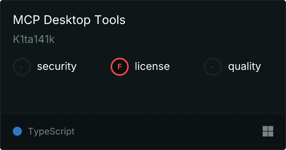Click the quality grade dash badge
Viewport: 286px width, 150px height.
(213, 67)
